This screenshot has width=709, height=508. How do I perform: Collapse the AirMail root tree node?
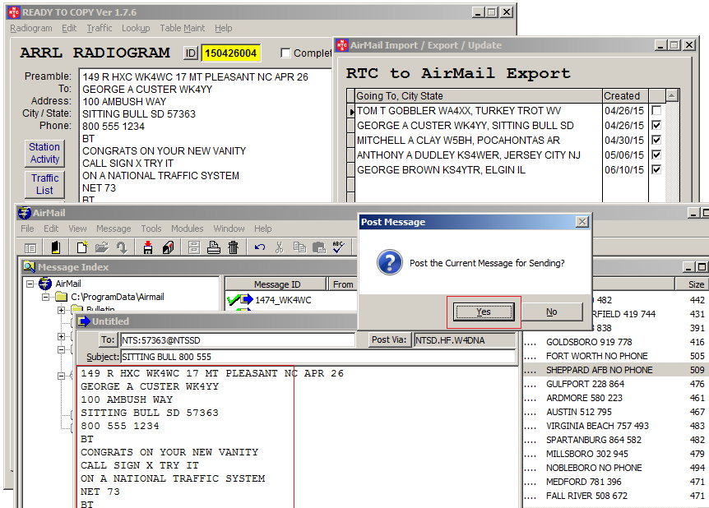30,284
